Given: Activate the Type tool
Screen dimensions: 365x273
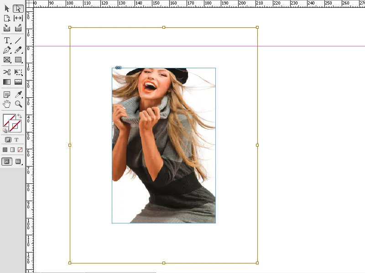Looking at the screenshot, I should coord(6,40).
